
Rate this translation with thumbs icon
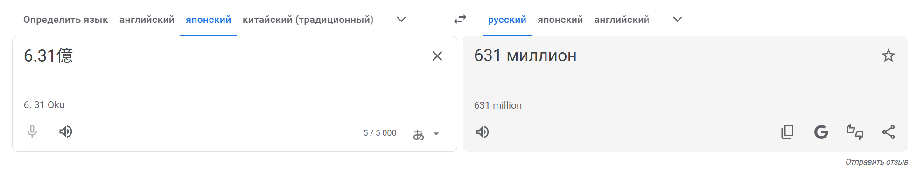(x=855, y=132)
